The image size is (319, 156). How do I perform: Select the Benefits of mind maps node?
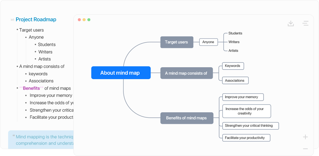pyautogui.click(x=187, y=118)
